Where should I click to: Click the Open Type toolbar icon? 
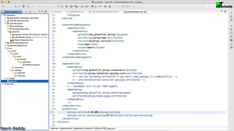coord(92,7)
